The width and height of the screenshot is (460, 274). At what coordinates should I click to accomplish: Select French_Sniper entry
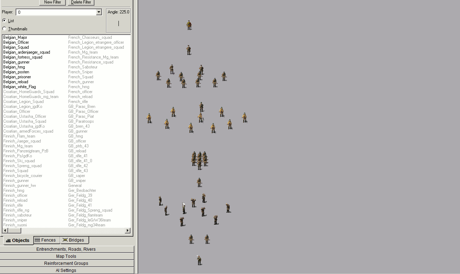click(x=80, y=72)
